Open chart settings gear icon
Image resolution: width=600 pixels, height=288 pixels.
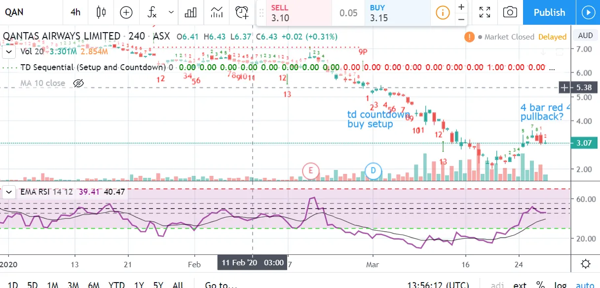click(585, 263)
